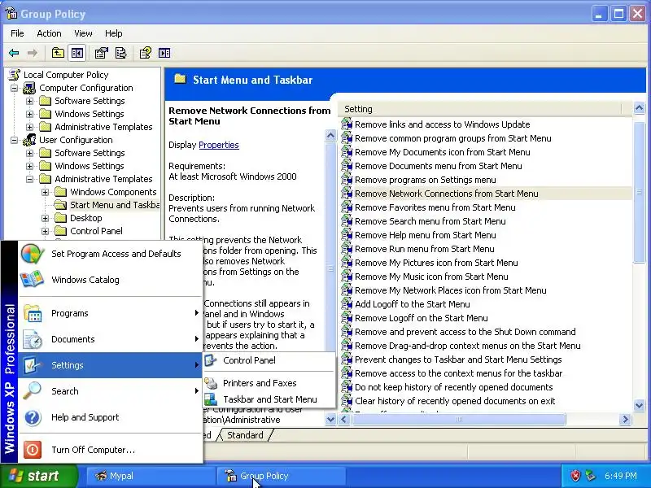Click the Turn Off Computer power icon
The image size is (651, 488).
(33, 450)
